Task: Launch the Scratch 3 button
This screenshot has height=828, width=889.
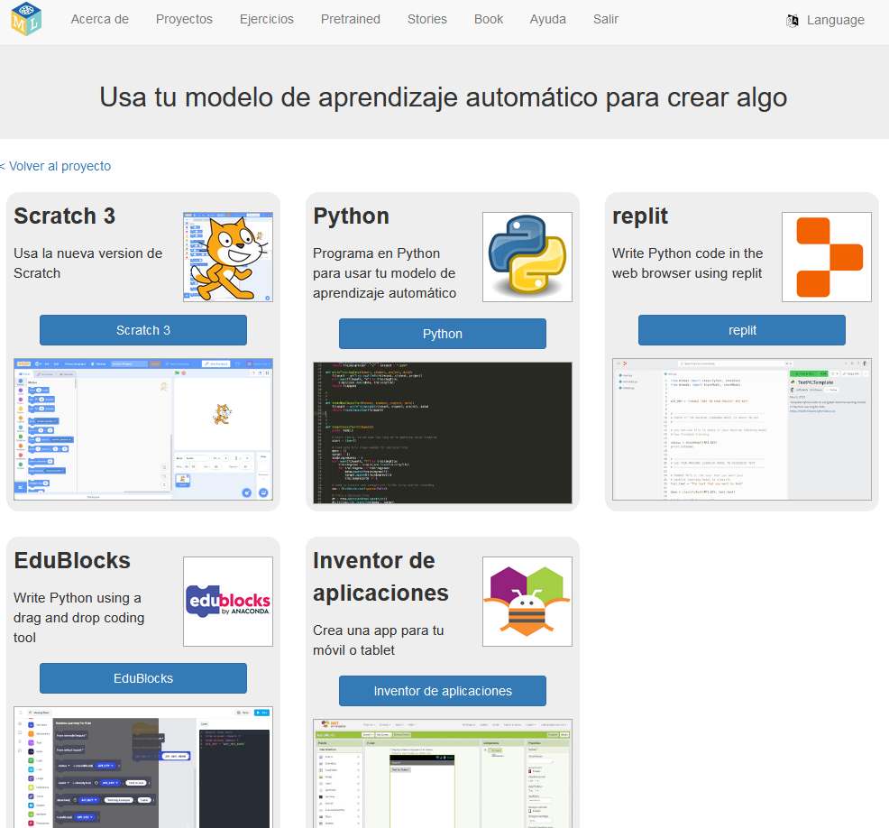Action: (x=143, y=330)
